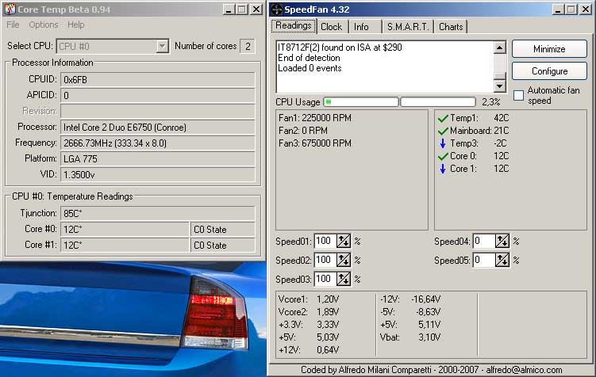The image size is (596, 377).
Task: Click the CPUID field showing 0x6FB
Action: (158, 80)
